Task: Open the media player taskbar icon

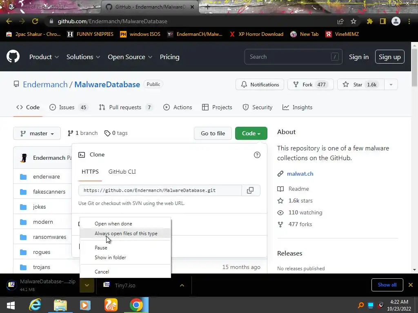Action: (85, 305)
